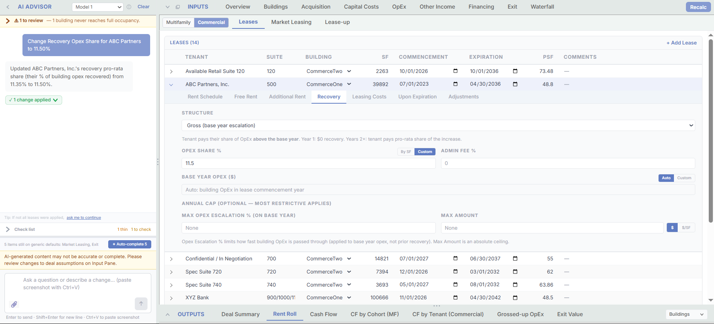Collapse the AI Advisor panel back arrow
The height and width of the screenshot is (324, 714).
tap(8, 7)
